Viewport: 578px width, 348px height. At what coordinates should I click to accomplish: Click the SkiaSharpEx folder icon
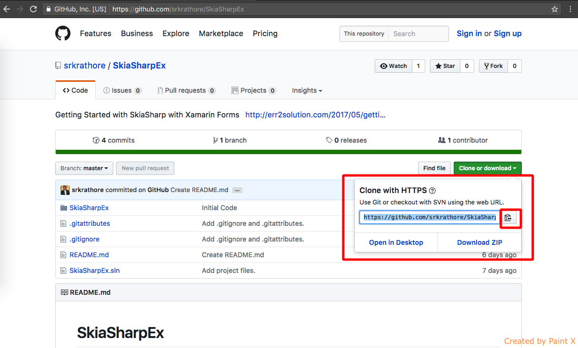tap(63, 208)
